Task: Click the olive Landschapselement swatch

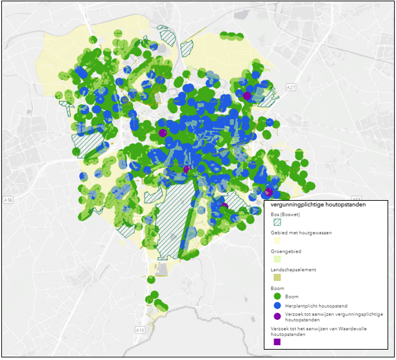Action: [x=277, y=278]
